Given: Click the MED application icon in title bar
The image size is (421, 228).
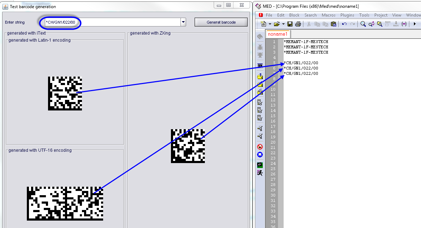Looking at the screenshot, I should pos(258,6).
